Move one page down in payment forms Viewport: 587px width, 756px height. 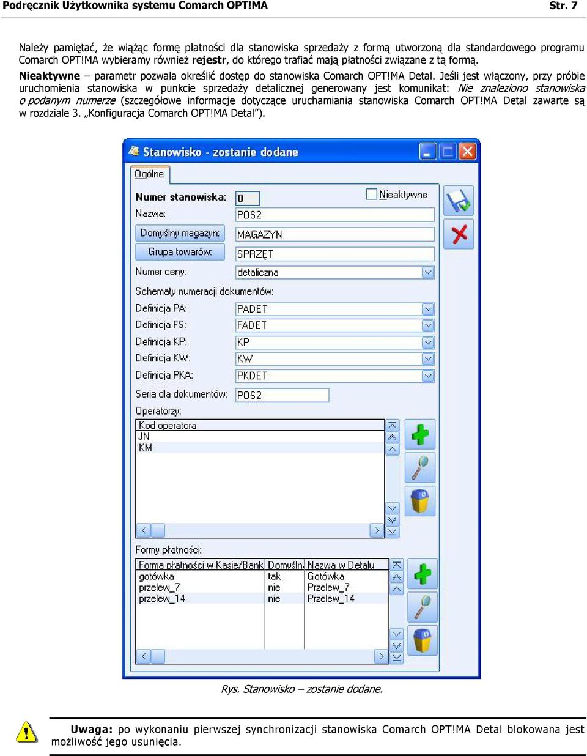point(396,646)
